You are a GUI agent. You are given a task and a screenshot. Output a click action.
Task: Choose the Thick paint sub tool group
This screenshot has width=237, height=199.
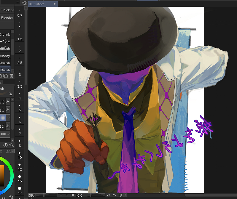(x=7, y=10)
